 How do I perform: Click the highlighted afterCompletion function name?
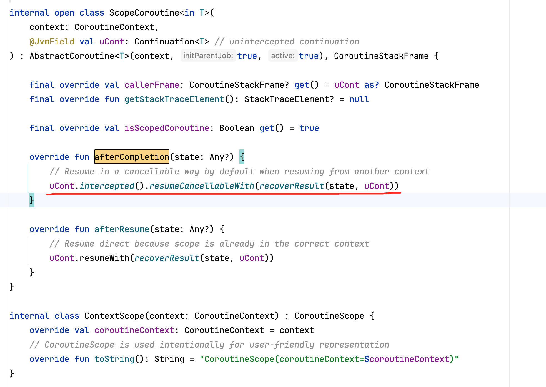pyautogui.click(x=132, y=157)
